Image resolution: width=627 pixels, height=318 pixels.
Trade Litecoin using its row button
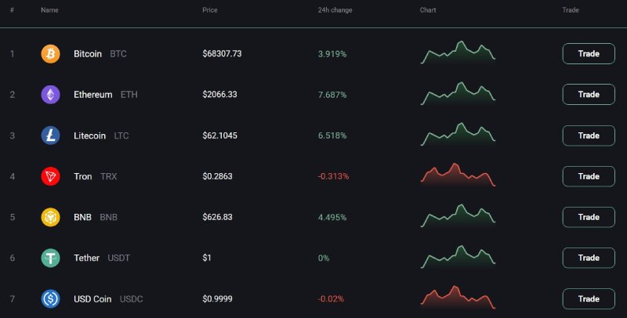click(589, 136)
